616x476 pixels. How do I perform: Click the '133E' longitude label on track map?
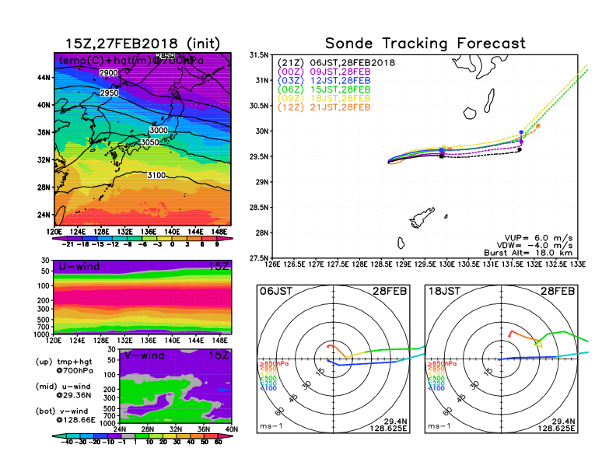[x=577, y=264]
